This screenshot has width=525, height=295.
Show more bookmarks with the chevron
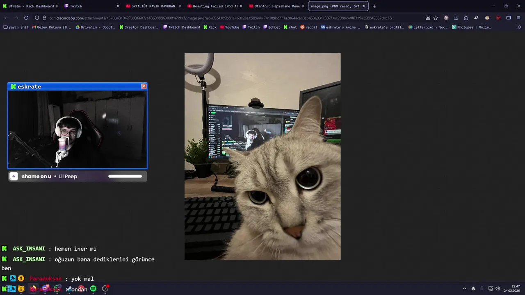(519, 27)
